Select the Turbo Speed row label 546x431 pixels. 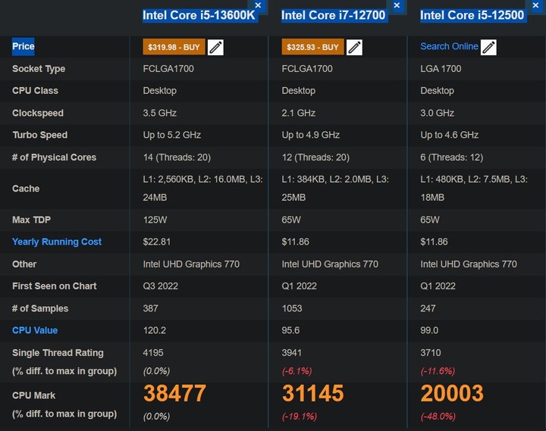coord(40,135)
